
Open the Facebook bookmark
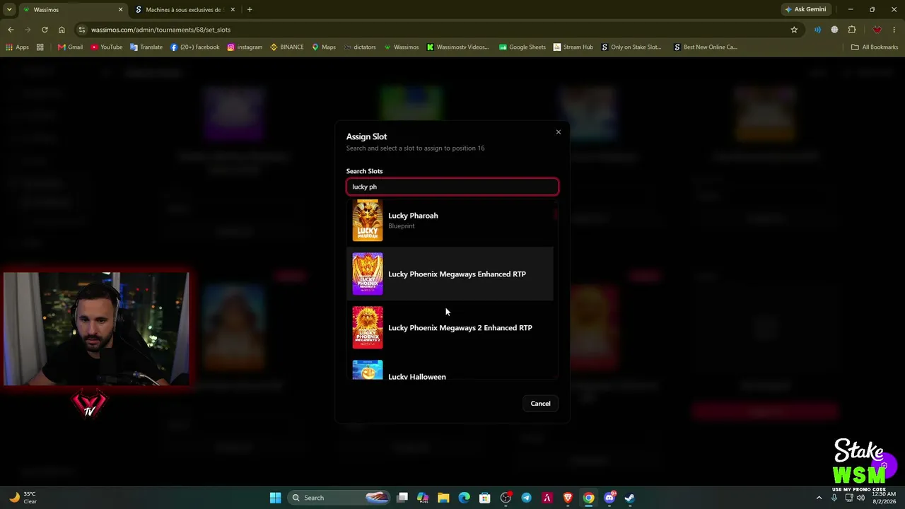pyautogui.click(x=194, y=47)
